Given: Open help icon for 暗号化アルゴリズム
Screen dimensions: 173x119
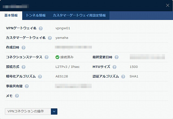Looking at the screenshot, I should click(x=40, y=76).
